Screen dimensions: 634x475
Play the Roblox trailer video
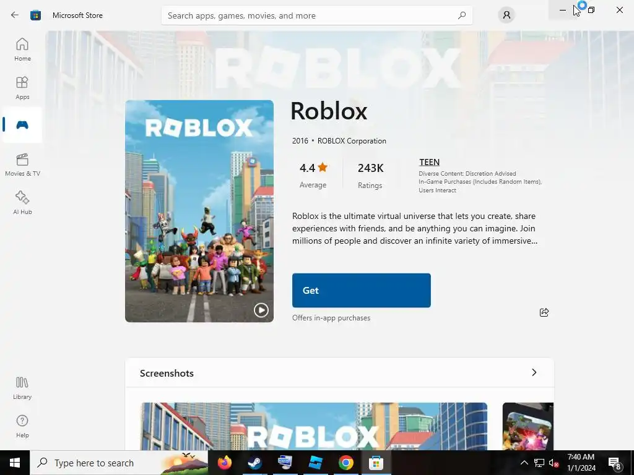click(x=261, y=310)
